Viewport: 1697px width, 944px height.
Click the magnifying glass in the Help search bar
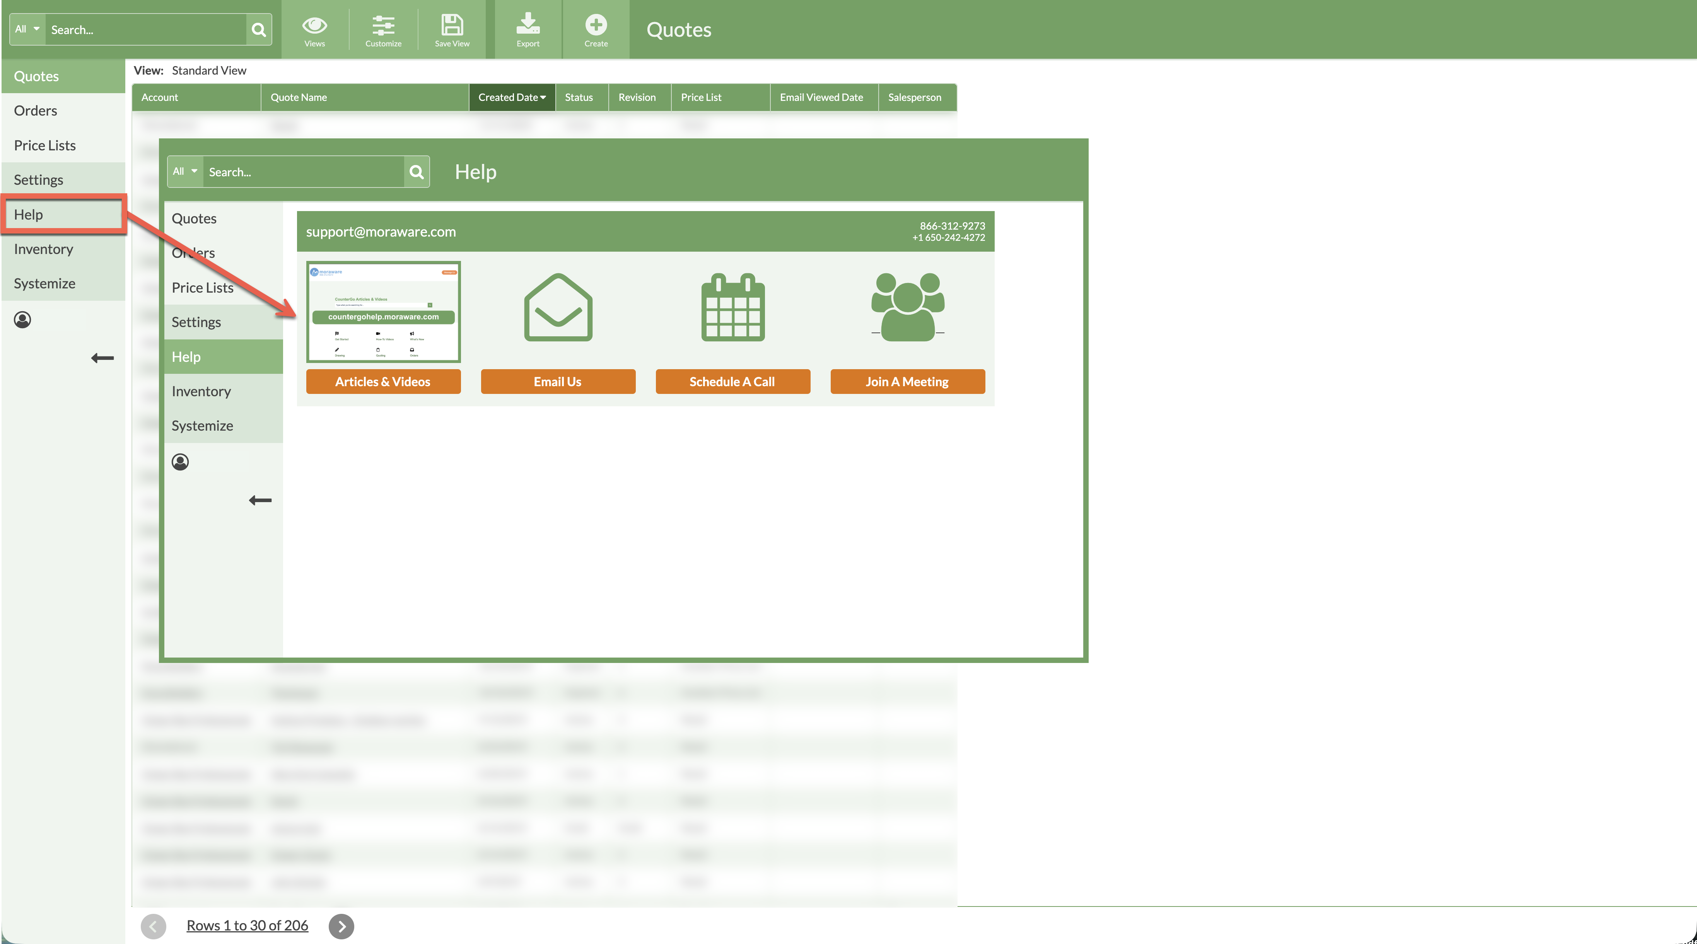417,172
